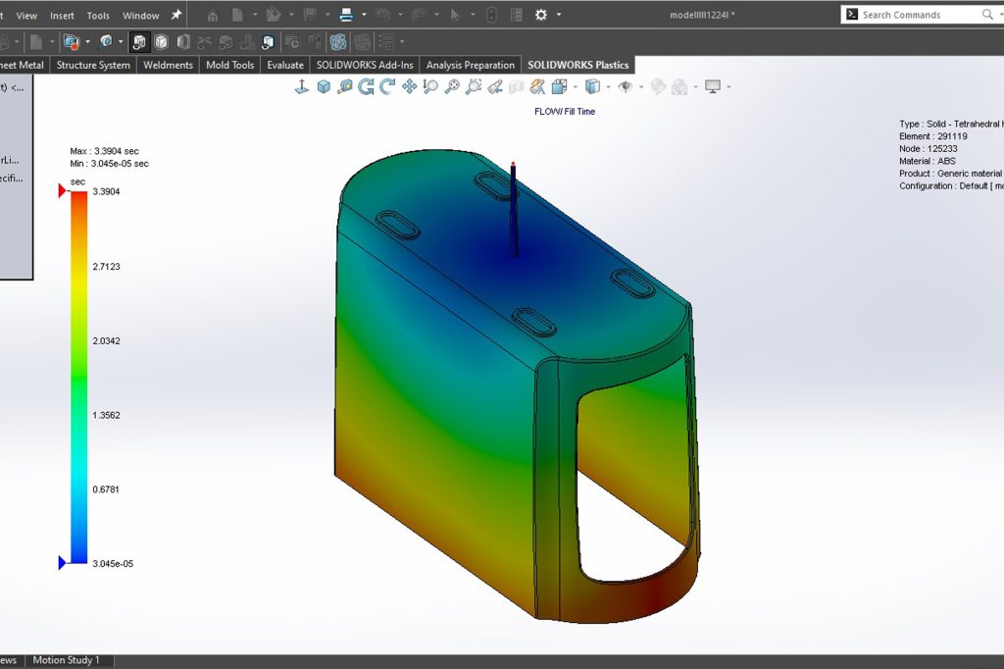Screen dimensions: 1004x669
Task: Switch to the Weldments tab
Action: coord(168,65)
